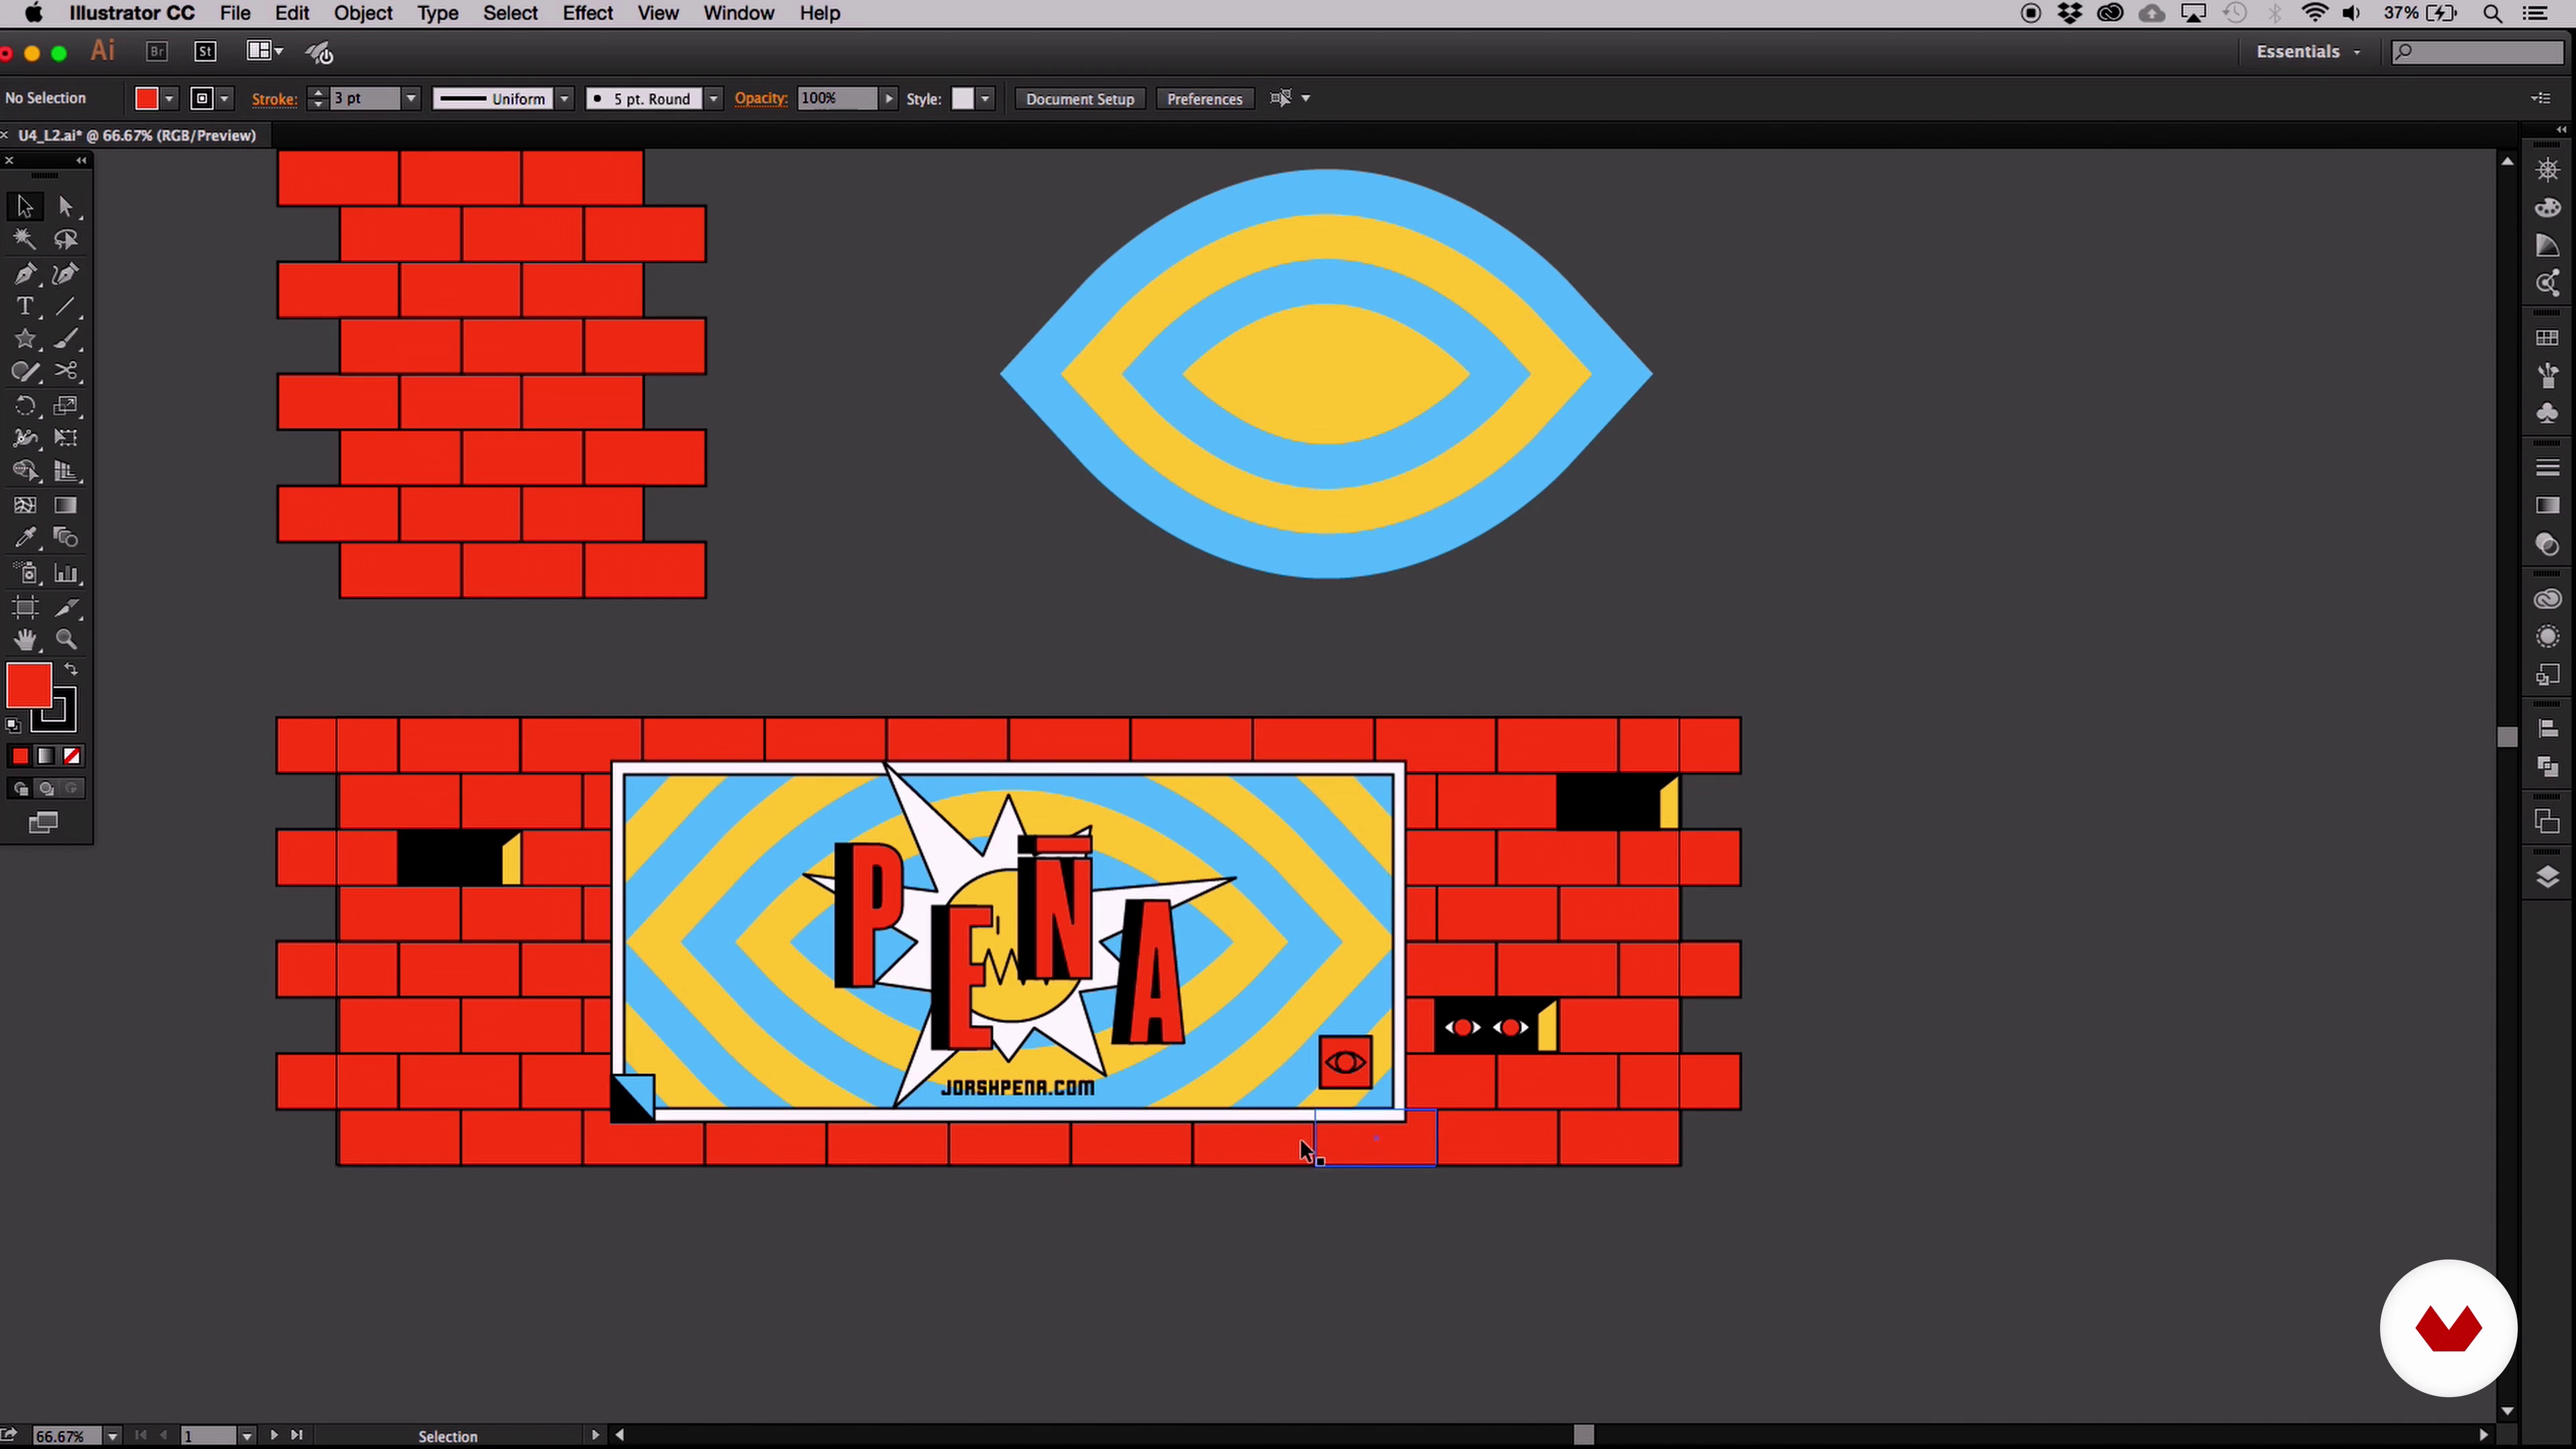
Task: Change the screen mode button
Action: (43, 823)
